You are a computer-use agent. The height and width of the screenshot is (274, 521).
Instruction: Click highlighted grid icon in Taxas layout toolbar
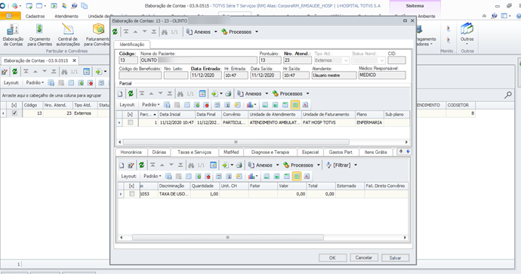point(297,177)
